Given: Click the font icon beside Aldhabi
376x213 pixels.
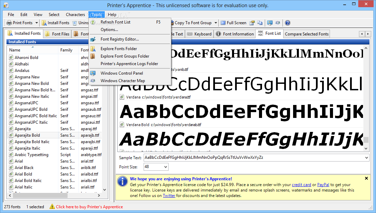Looking at the screenshot, I should 11,64.
